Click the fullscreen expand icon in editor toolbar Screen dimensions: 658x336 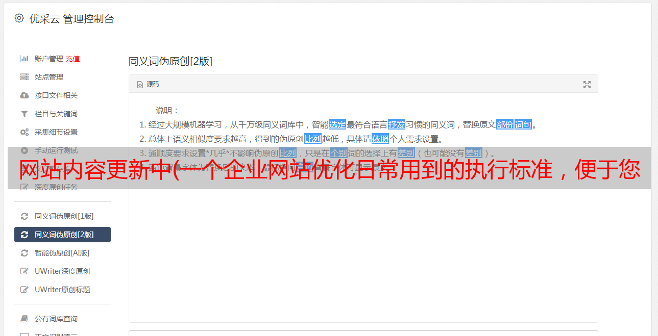[587, 85]
